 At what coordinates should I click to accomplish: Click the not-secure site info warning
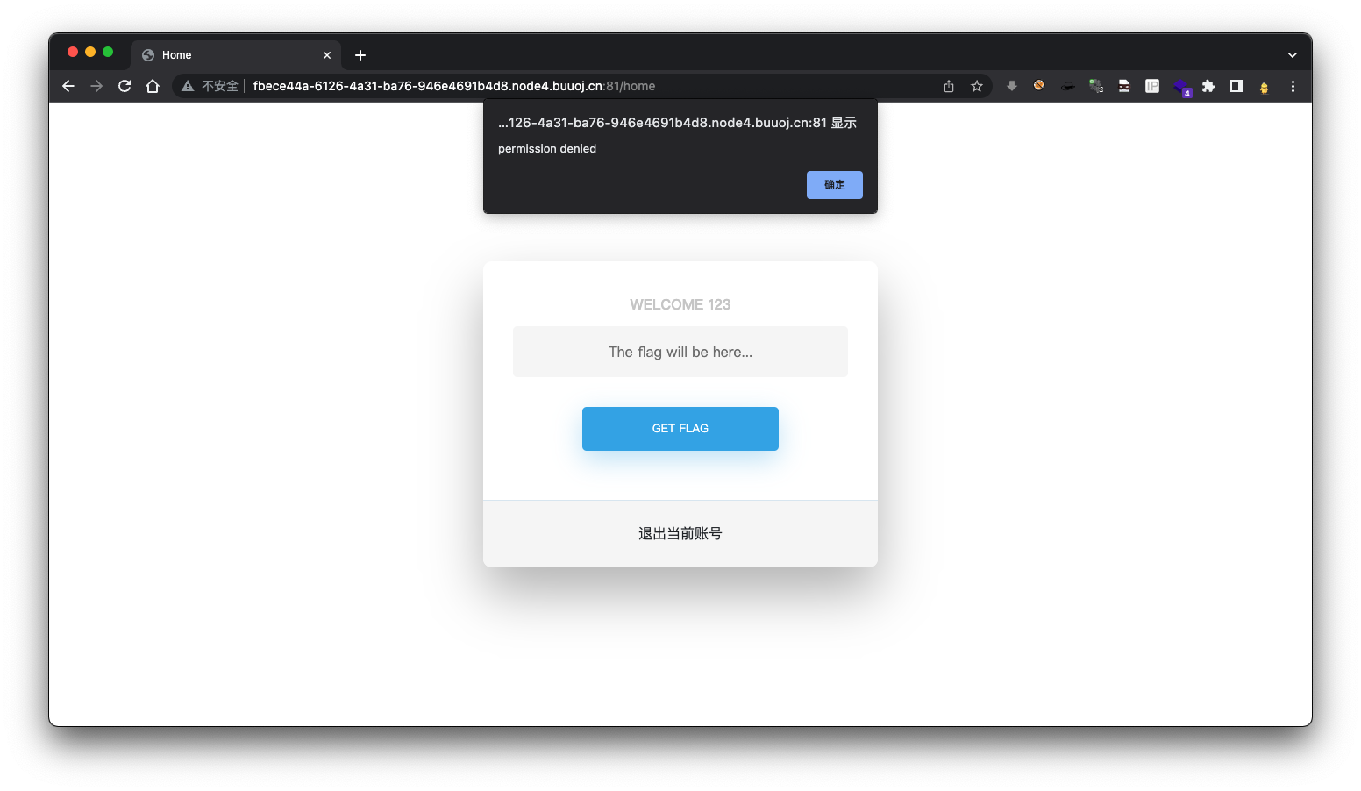pyautogui.click(x=210, y=86)
